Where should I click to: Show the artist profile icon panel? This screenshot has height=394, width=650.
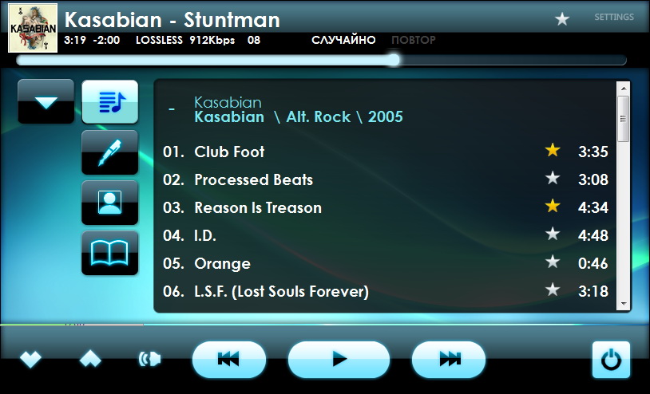coord(110,203)
